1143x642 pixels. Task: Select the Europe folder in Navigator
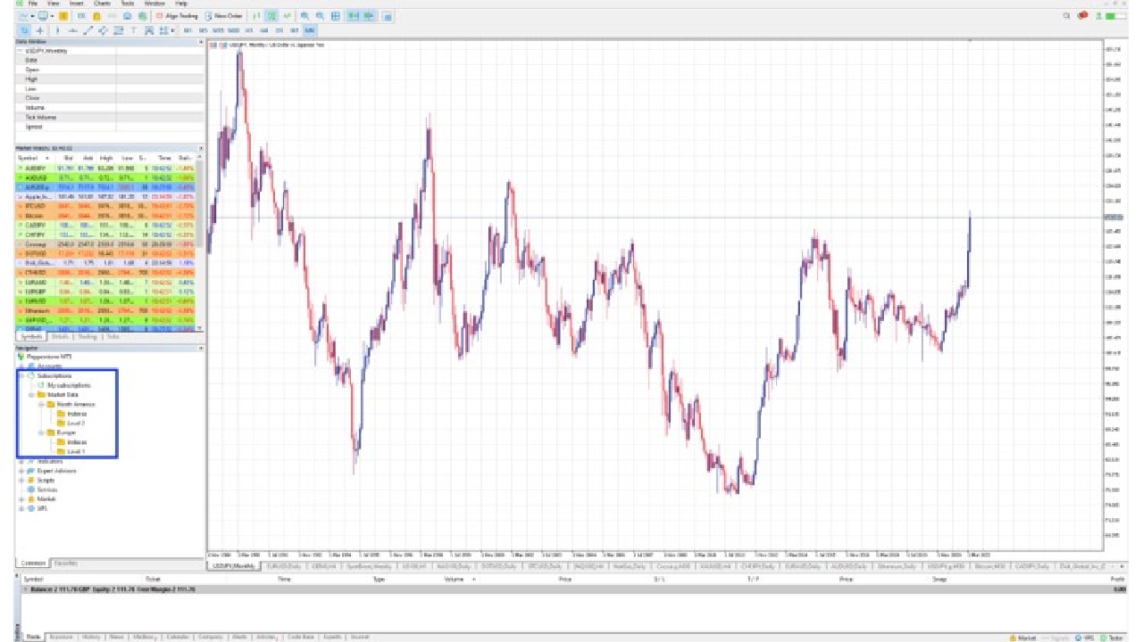click(x=65, y=432)
